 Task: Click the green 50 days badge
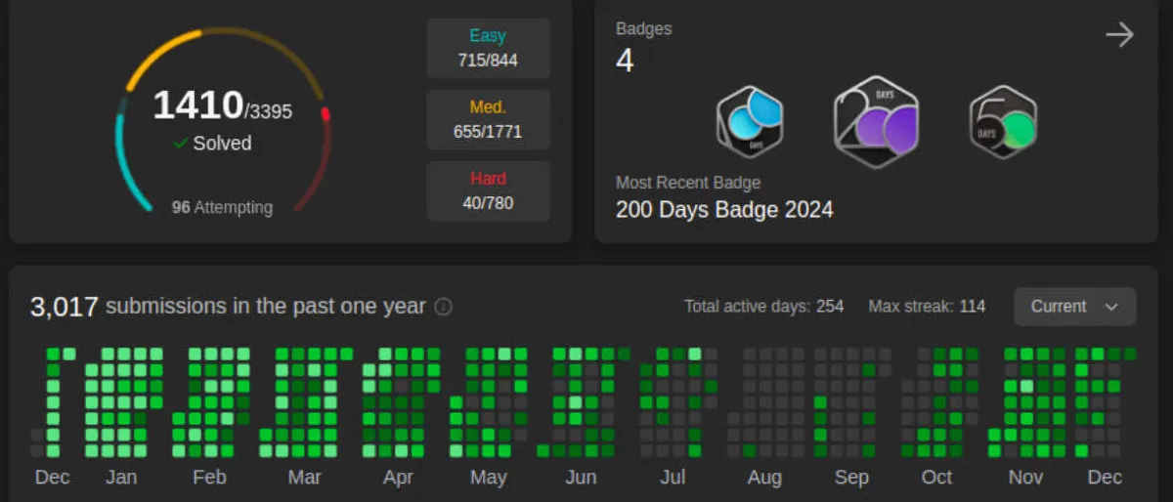click(x=1003, y=122)
